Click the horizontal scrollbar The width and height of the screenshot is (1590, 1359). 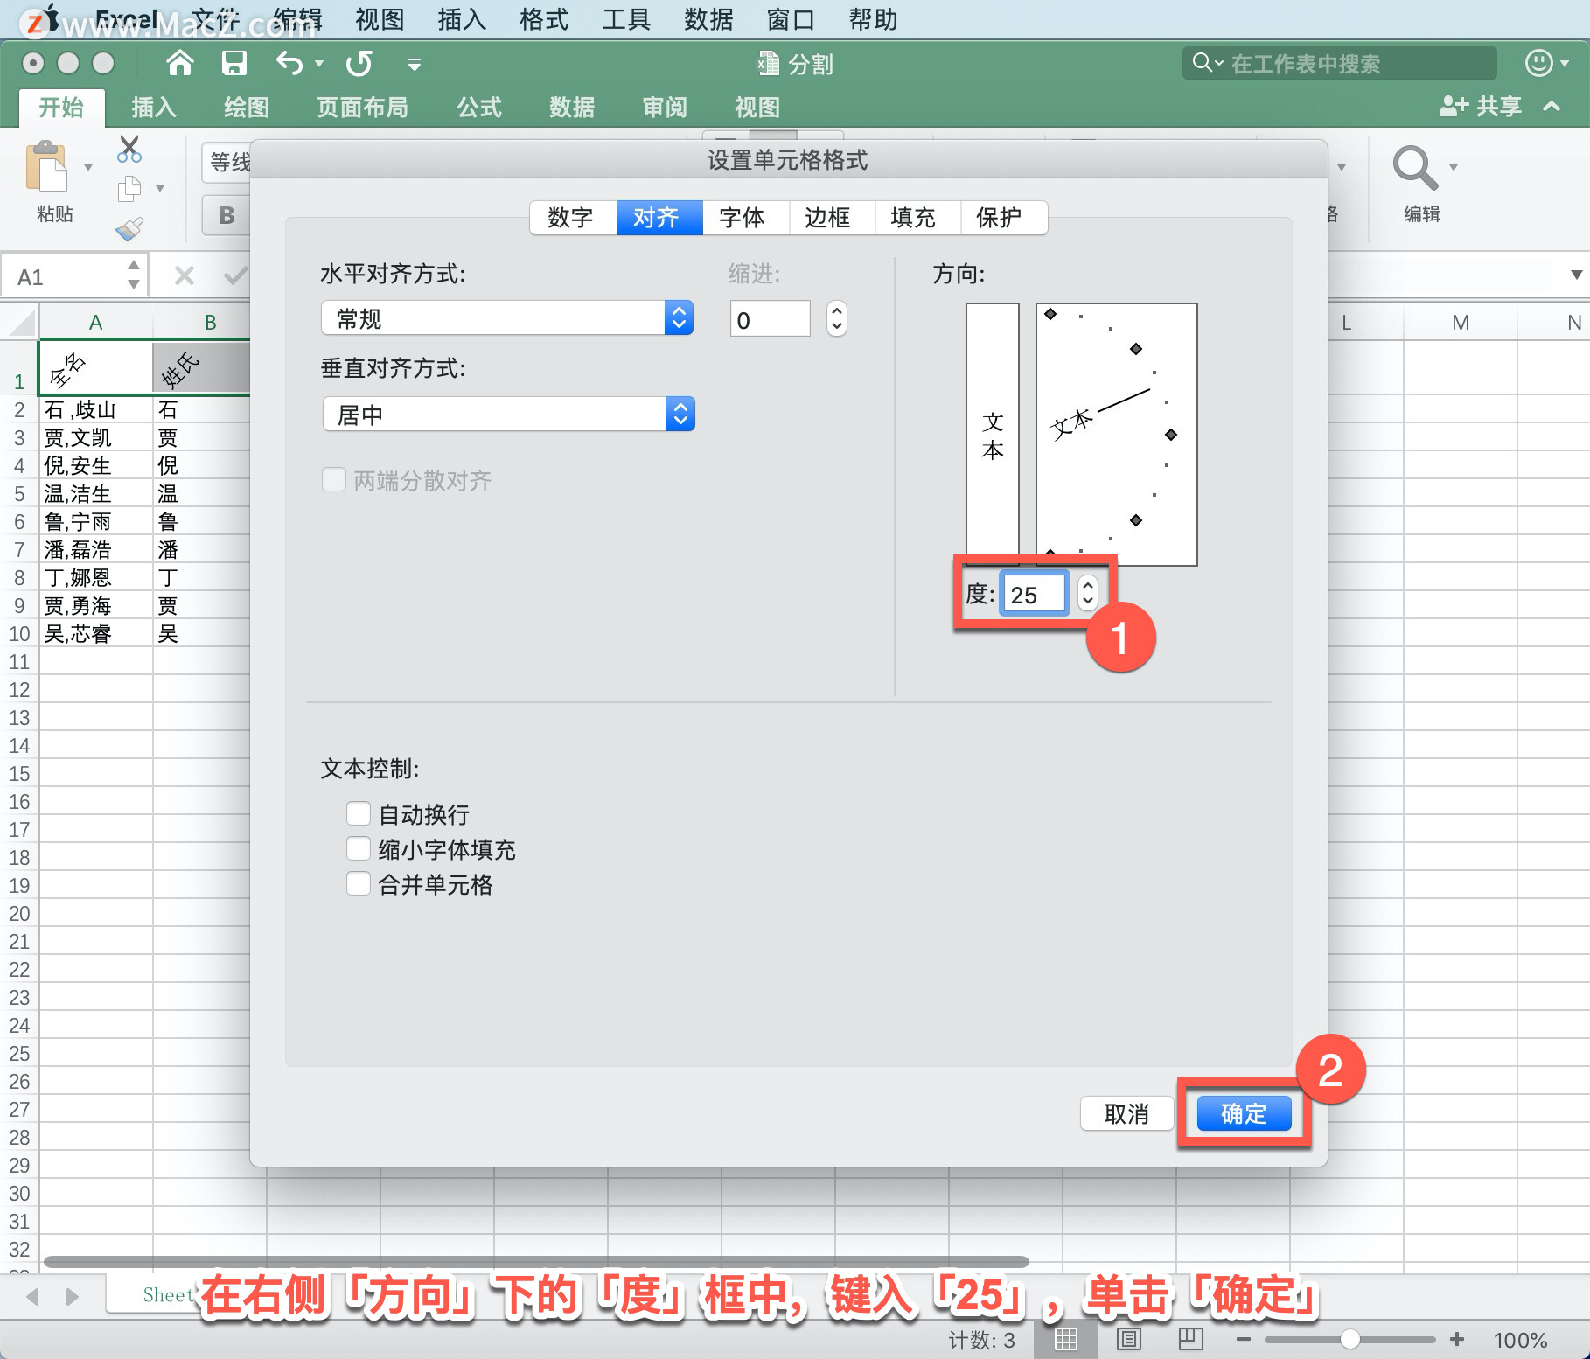[537, 1262]
